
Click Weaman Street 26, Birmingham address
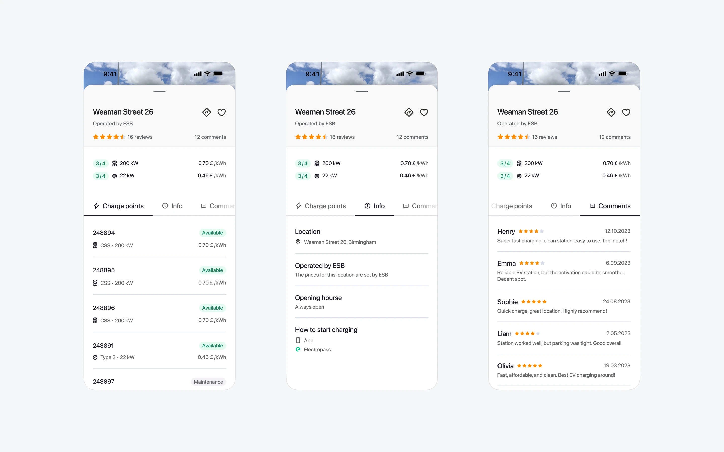[x=340, y=242]
